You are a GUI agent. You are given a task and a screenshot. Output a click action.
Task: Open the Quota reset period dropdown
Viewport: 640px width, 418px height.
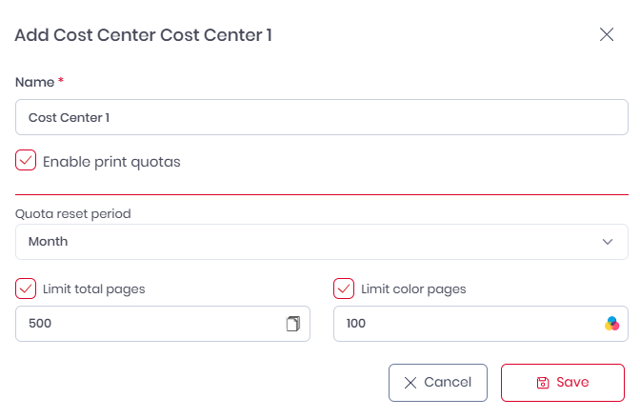click(322, 242)
